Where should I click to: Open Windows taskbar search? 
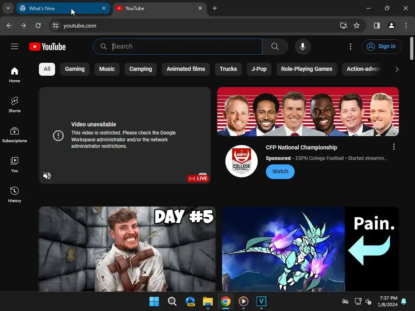tap(172, 301)
